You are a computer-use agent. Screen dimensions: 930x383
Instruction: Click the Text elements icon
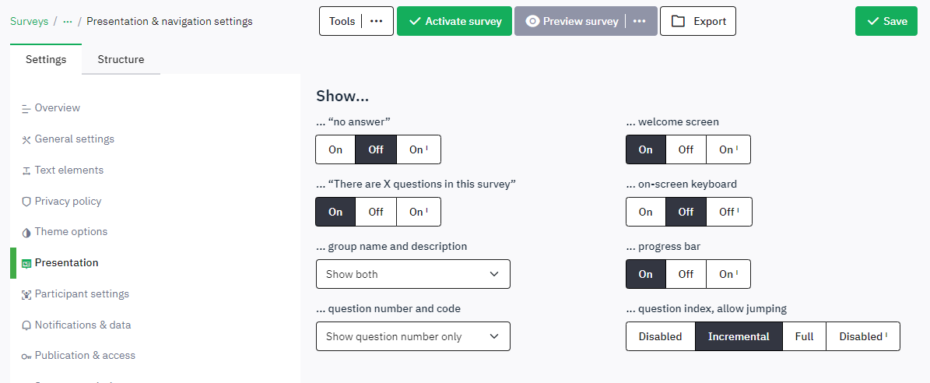point(26,170)
